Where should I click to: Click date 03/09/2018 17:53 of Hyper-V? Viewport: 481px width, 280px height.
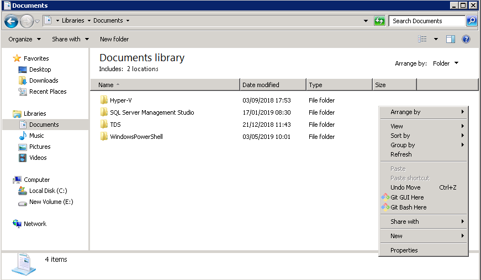click(x=267, y=100)
